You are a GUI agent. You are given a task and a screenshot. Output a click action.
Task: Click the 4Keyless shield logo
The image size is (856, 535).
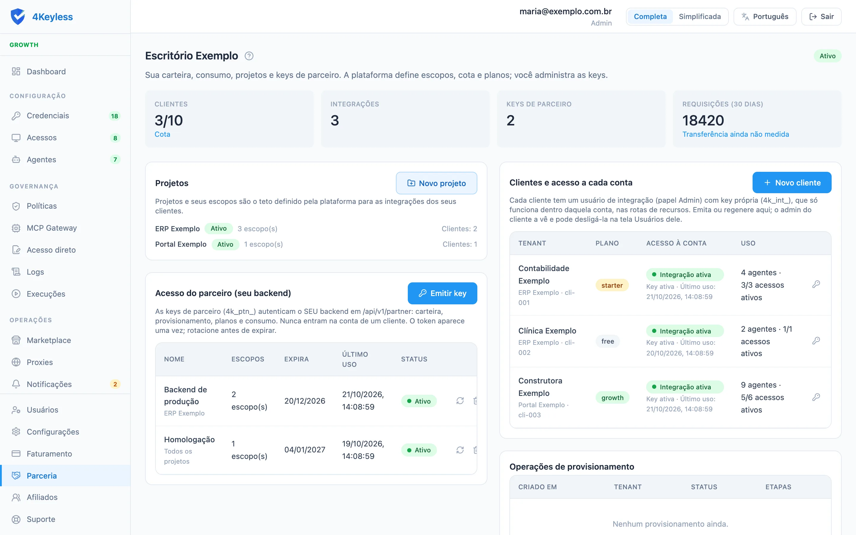18,17
